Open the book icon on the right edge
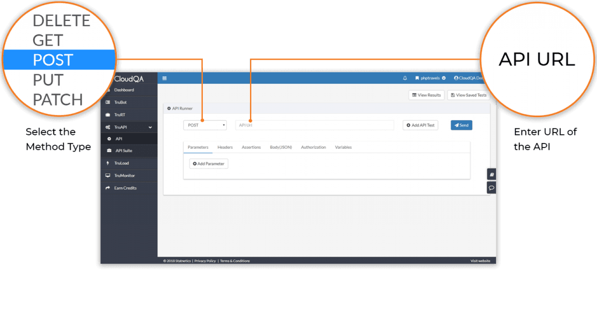Viewport: 597px width, 336px height. [491, 174]
